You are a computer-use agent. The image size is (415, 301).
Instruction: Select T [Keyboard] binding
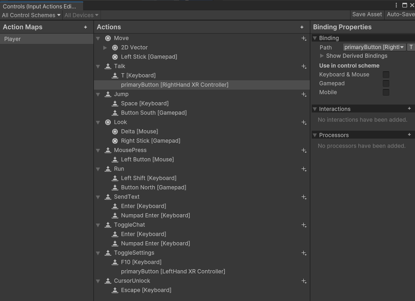[202, 76]
